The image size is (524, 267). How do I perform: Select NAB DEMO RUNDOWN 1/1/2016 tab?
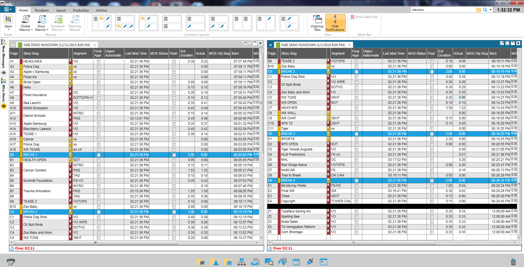click(x=313, y=45)
